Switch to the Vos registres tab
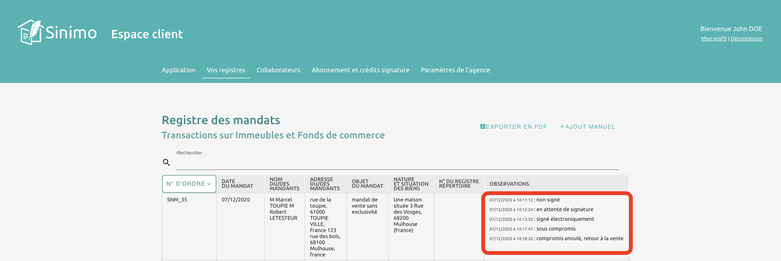 226,70
